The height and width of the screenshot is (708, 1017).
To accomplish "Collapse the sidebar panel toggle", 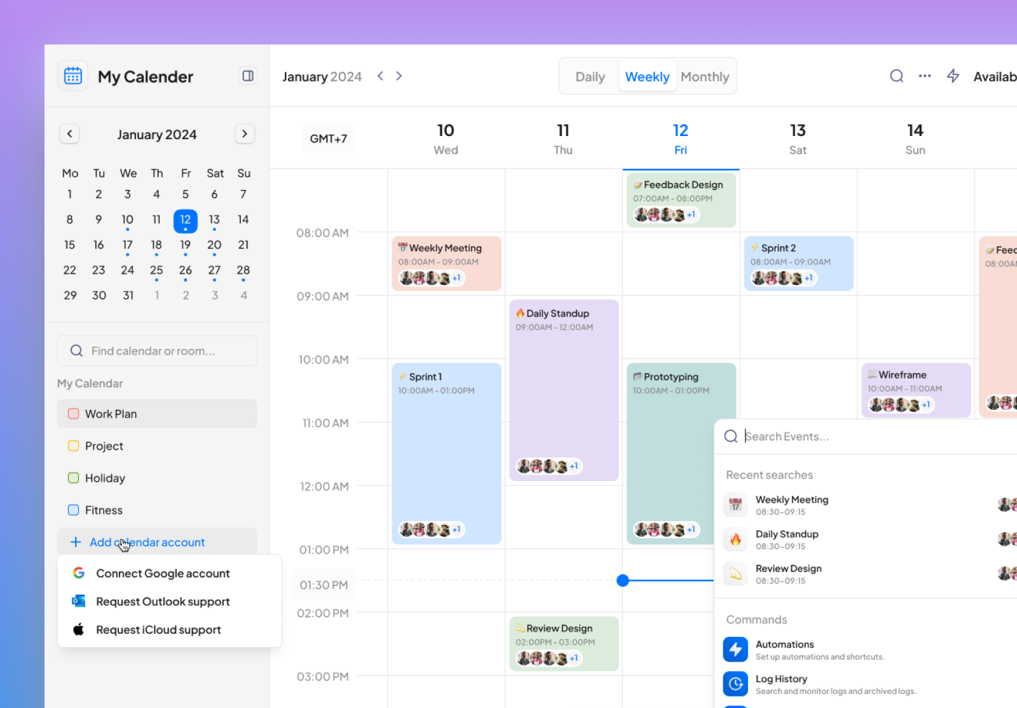I will pyautogui.click(x=247, y=76).
